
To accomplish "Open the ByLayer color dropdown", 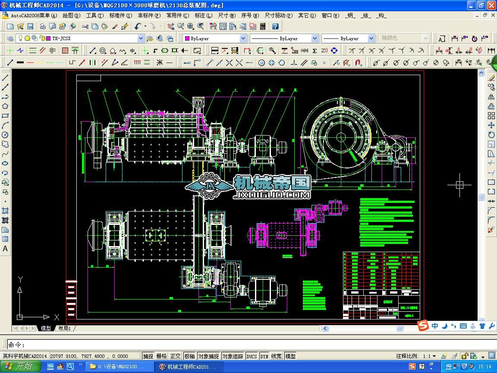I will tap(243, 38).
